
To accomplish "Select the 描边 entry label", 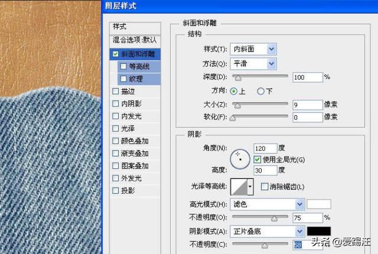I will pos(128,91).
